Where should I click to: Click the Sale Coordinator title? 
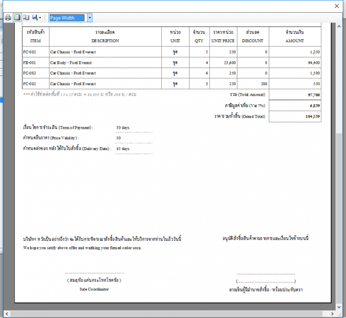click(x=94, y=289)
